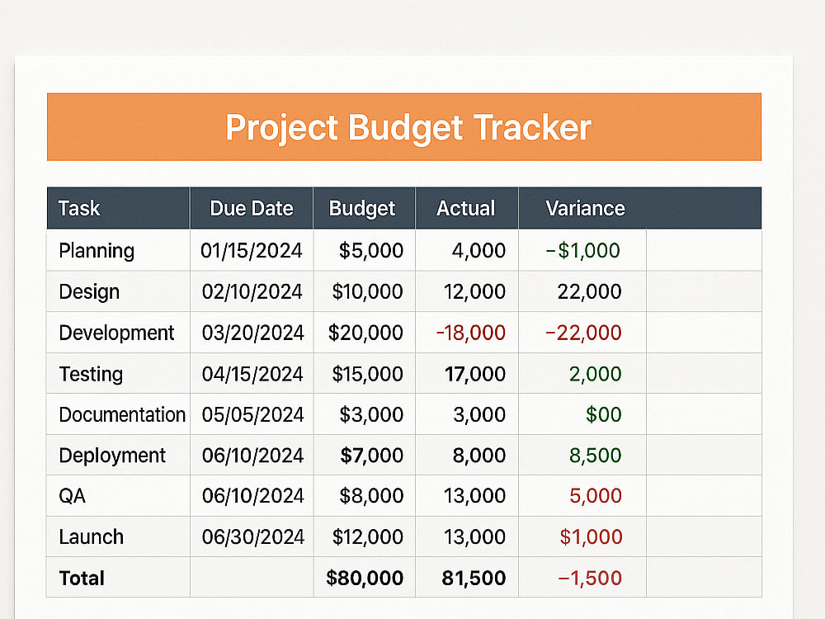
Task: Click the 81,500 total actual cell
Action: point(467,578)
